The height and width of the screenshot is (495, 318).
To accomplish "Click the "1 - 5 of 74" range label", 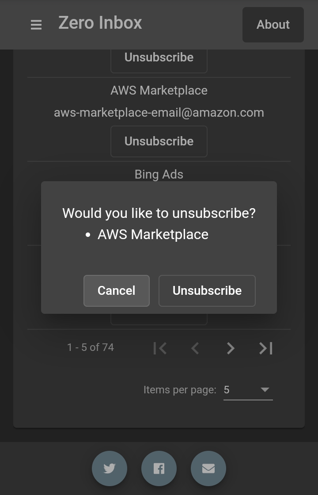I will click(x=91, y=347).
